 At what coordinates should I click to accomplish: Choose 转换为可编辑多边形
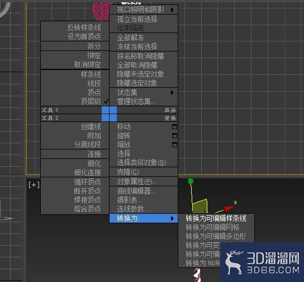coord(216,236)
